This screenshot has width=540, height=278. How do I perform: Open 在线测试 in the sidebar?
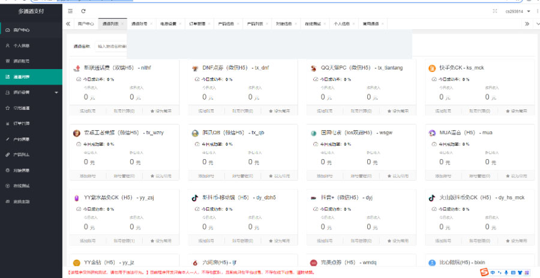pos(31,186)
